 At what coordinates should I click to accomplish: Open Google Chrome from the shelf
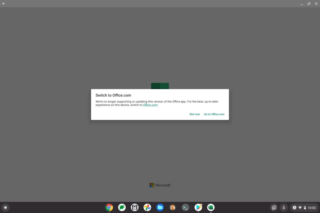(109, 207)
